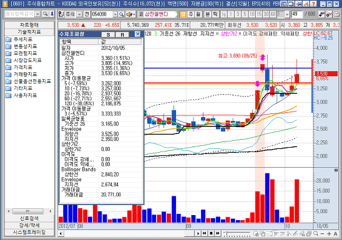
Task: Click the bar count field showing 49
Action: (297, 14)
